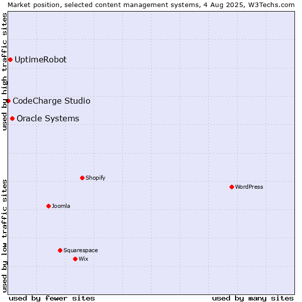Click the "Squarespace" label text
The height and width of the screenshot is (302, 302).
point(81,250)
